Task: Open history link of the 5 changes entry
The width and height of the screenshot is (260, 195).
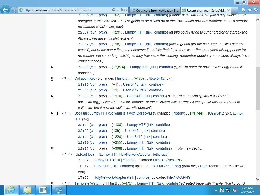Action: click(x=178, y=113)
